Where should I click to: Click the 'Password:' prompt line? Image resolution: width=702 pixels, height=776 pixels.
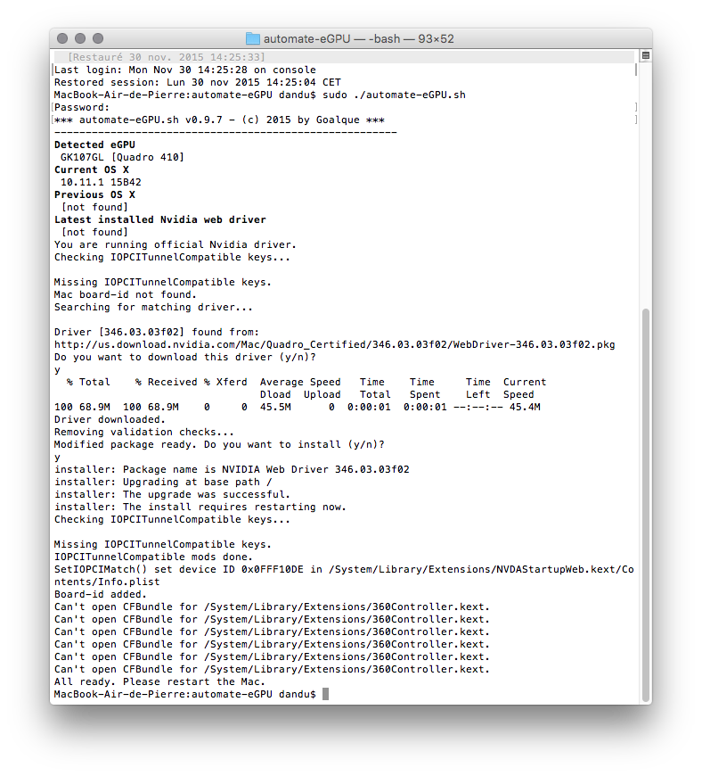point(82,107)
